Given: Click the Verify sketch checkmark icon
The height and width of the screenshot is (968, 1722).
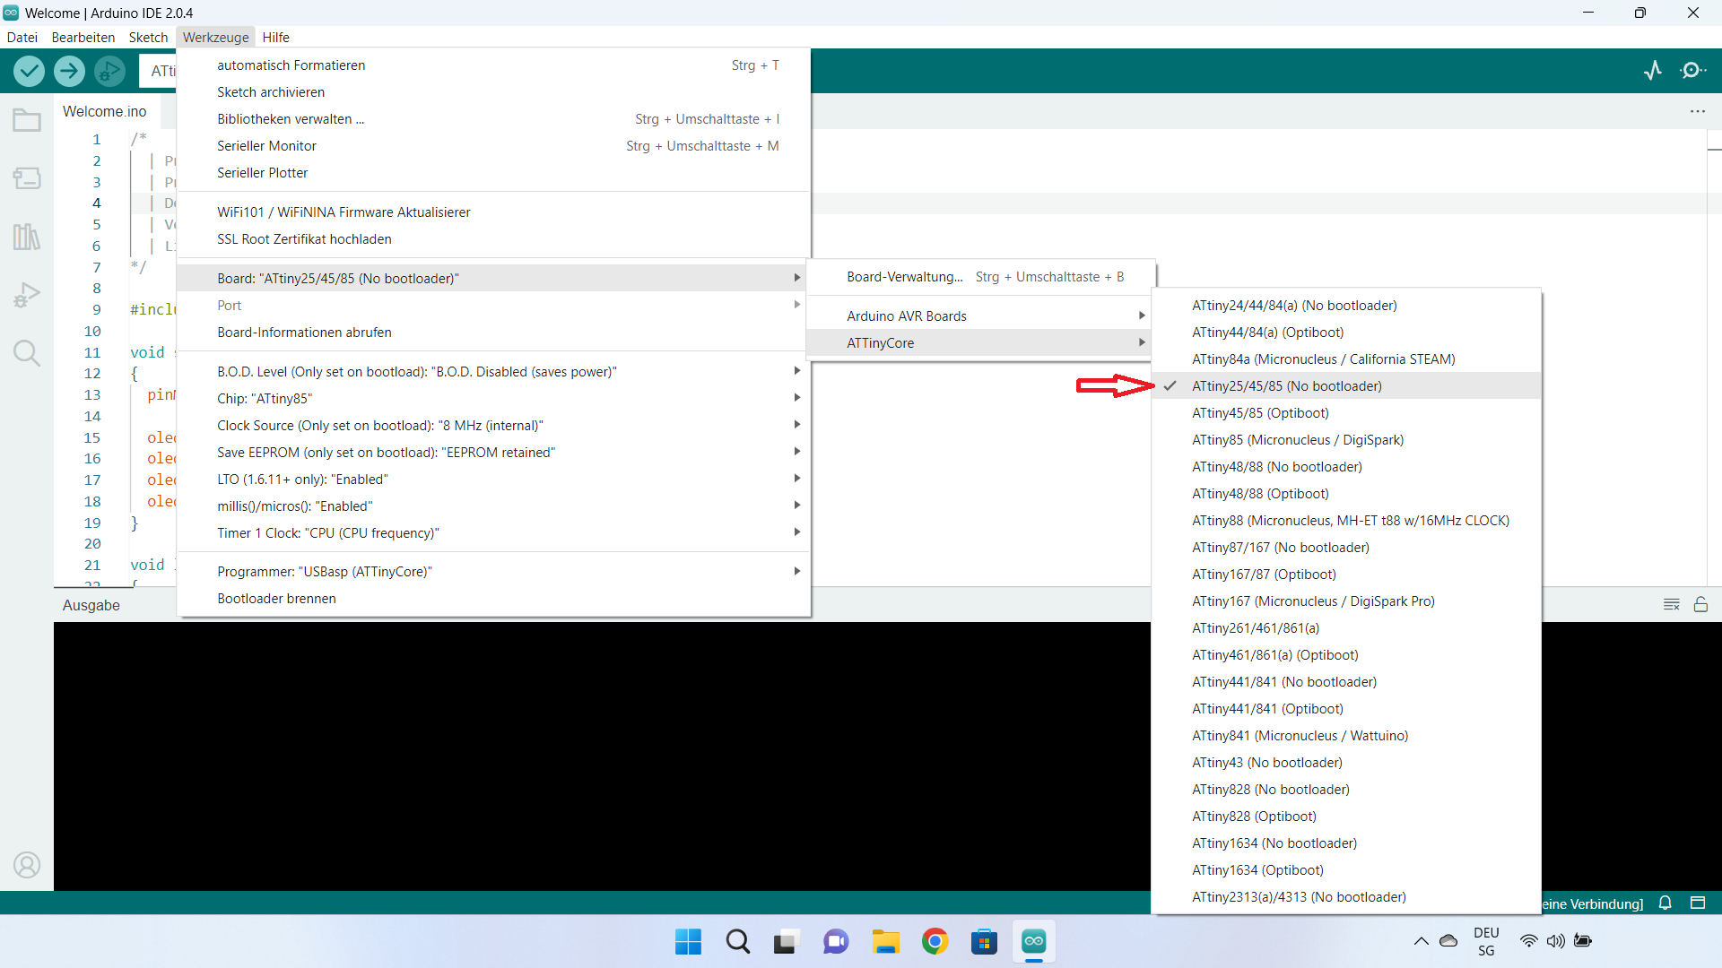Looking at the screenshot, I should point(29,71).
